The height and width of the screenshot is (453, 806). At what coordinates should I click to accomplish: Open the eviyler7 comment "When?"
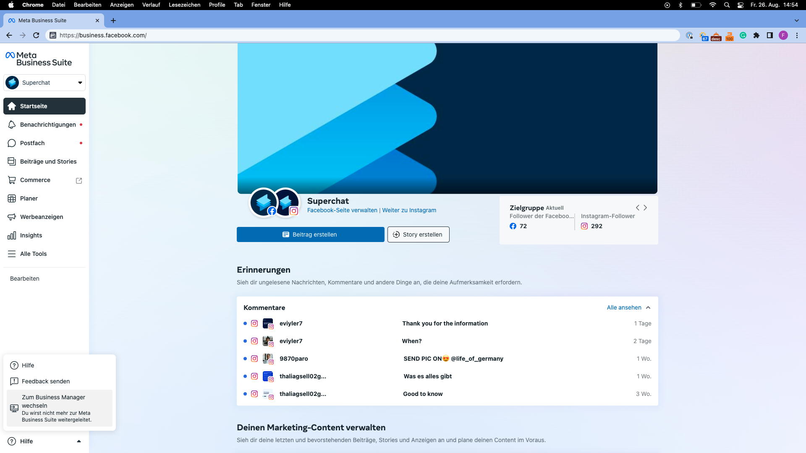pyautogui.click(x=411, y=341)
